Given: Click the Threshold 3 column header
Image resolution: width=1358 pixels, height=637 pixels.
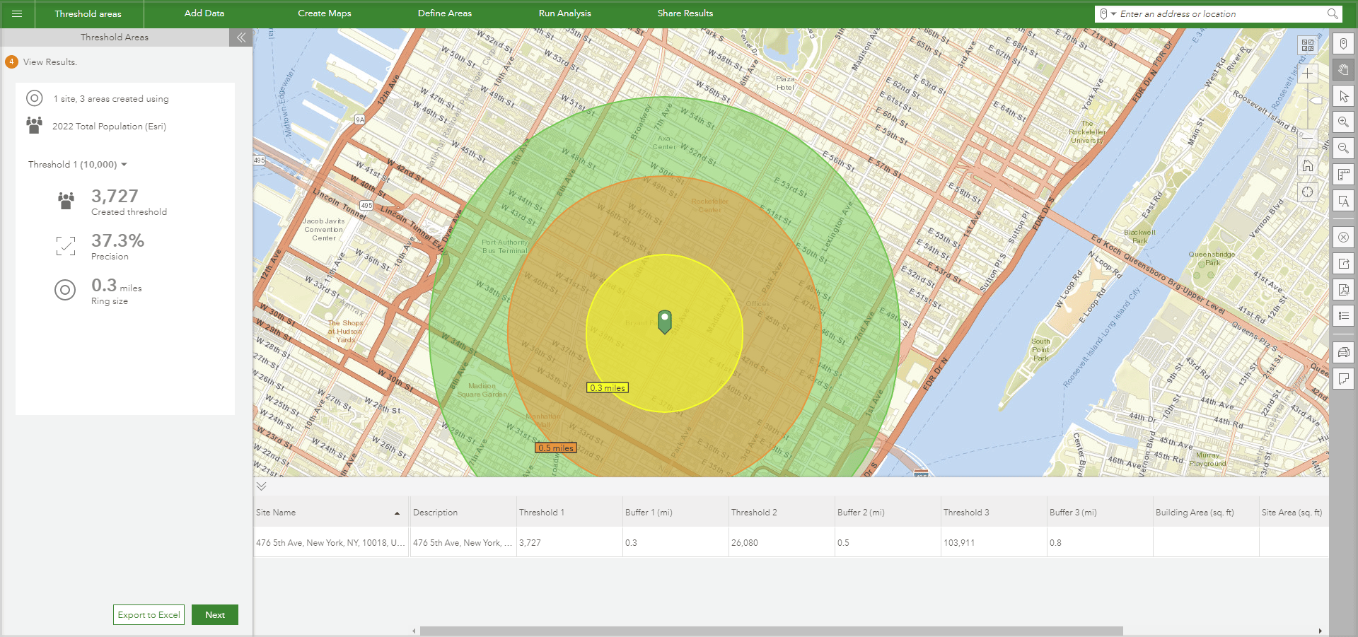Looking at the screenshot, I should coord(994,513).
